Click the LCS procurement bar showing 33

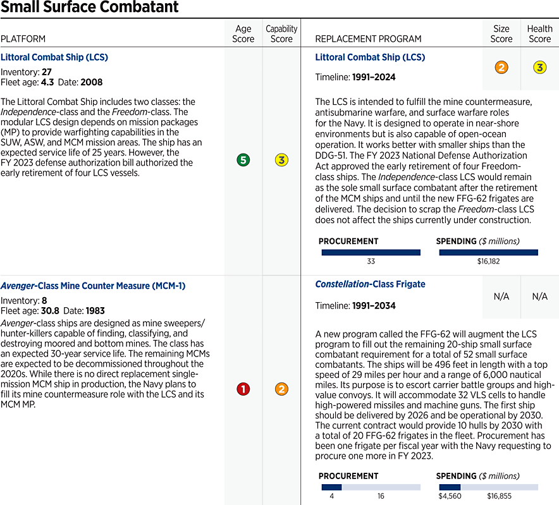coord(371,252)
